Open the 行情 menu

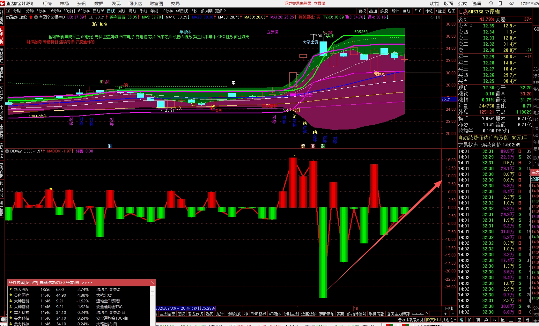click(x=47, y=4)
